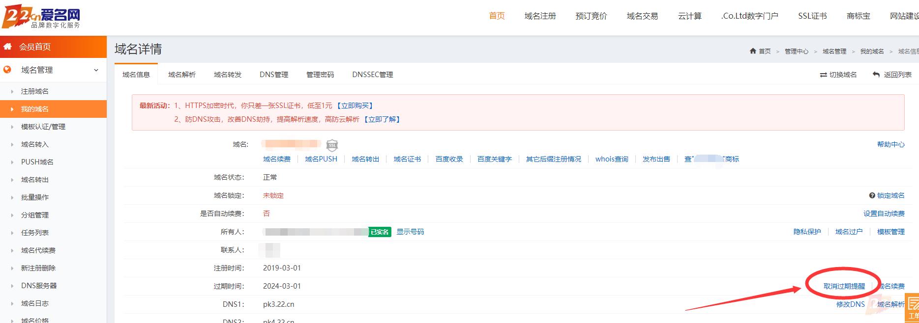The width and height of the screenshot is (919, 323).
Task: Click the 百度收录 link
Action: pyautogui.click(x=449, y=159)
